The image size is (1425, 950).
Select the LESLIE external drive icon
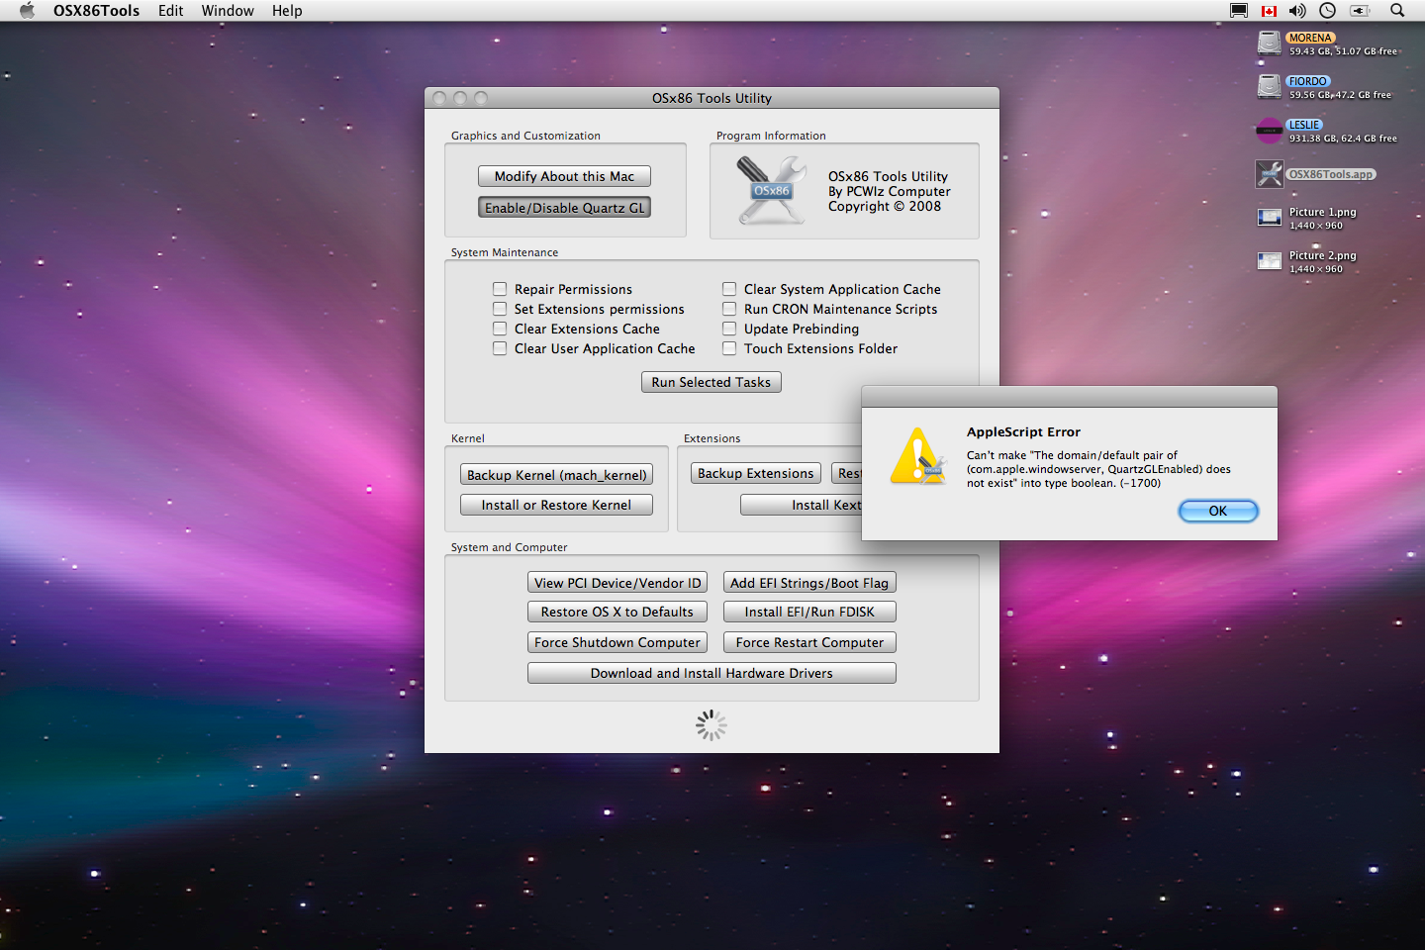point(1270,131)
